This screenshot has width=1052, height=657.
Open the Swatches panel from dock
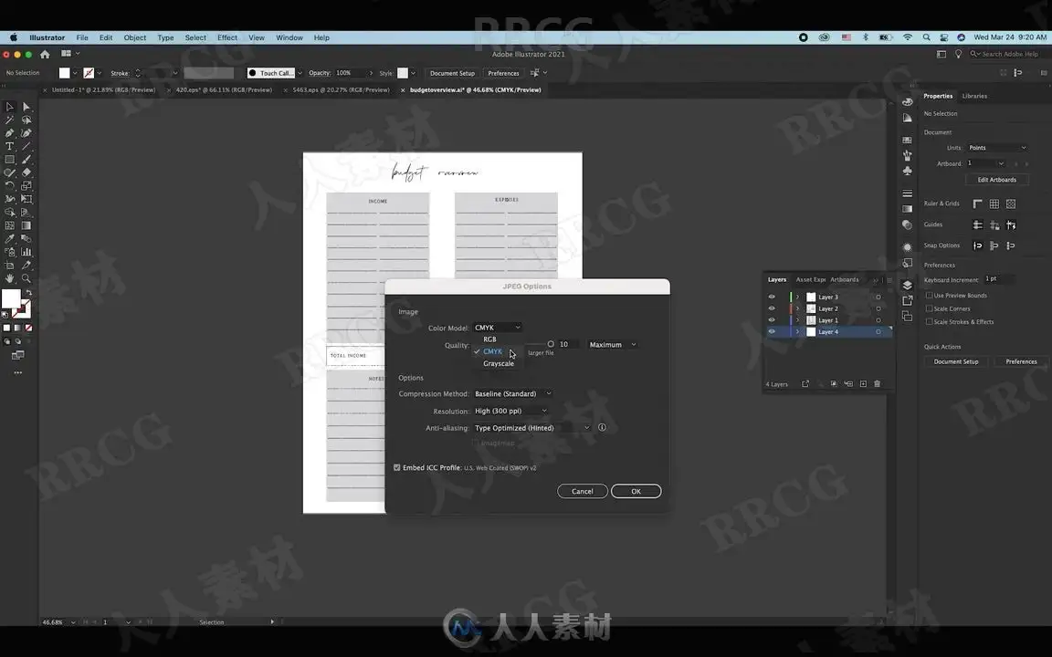point(907,141)
